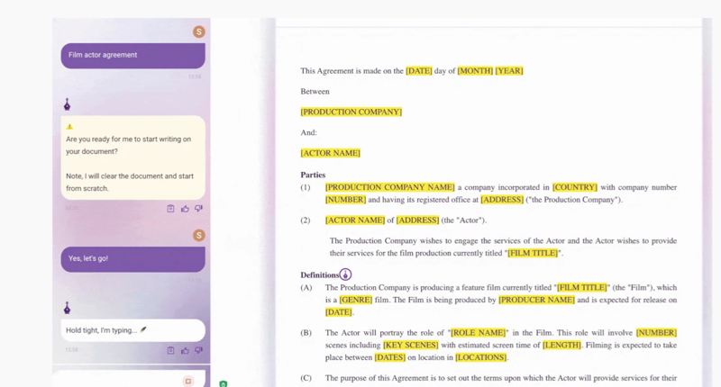Image resolution: width=721 pixels, height=387 pixels.
Task: Click the [MONTH] placeholder
Action: click(475, 71)
